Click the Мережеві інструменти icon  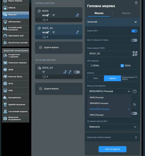click(5, 118)
